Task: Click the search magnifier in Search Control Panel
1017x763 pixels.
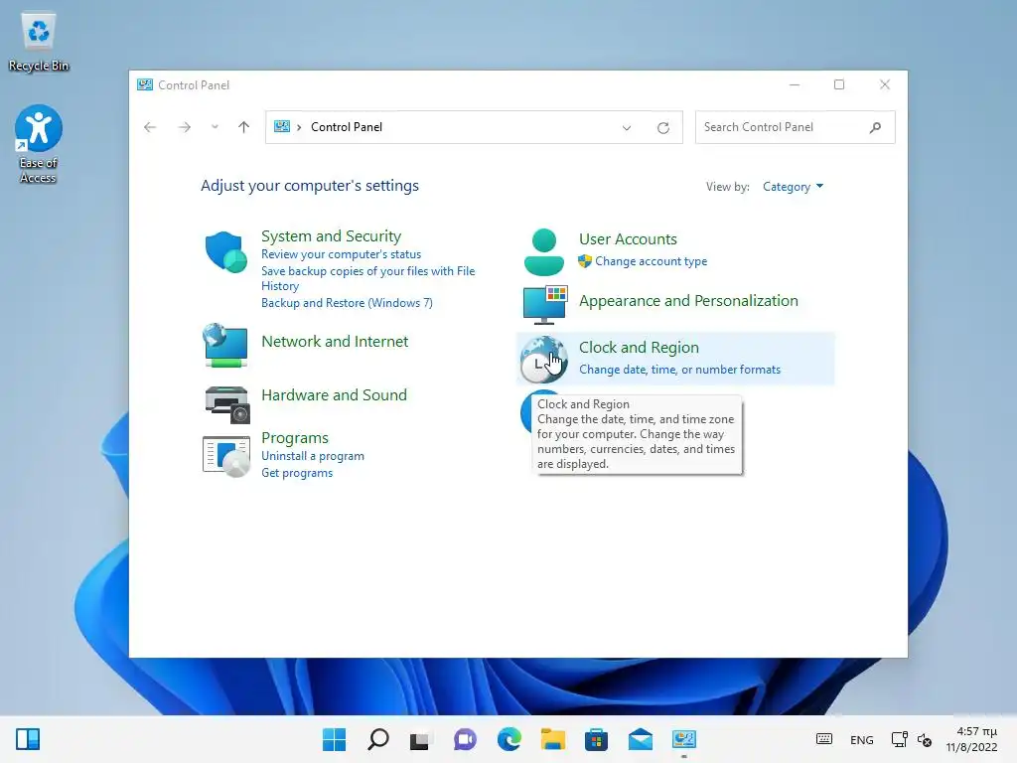Action: [x=875, y=127]
